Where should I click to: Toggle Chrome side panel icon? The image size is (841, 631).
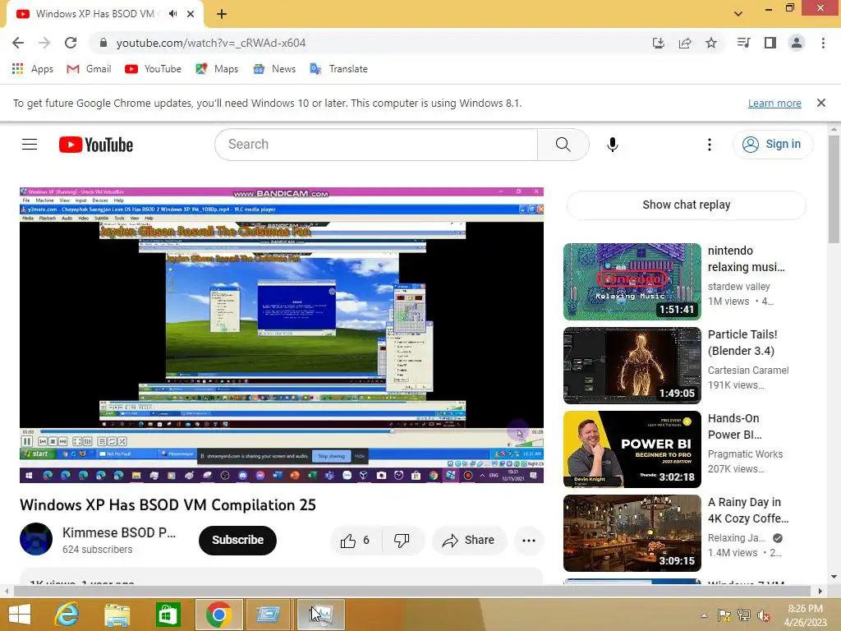(x=770, y=43)
